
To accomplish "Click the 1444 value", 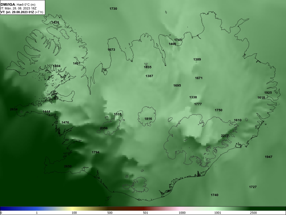I will coord(46,112).
